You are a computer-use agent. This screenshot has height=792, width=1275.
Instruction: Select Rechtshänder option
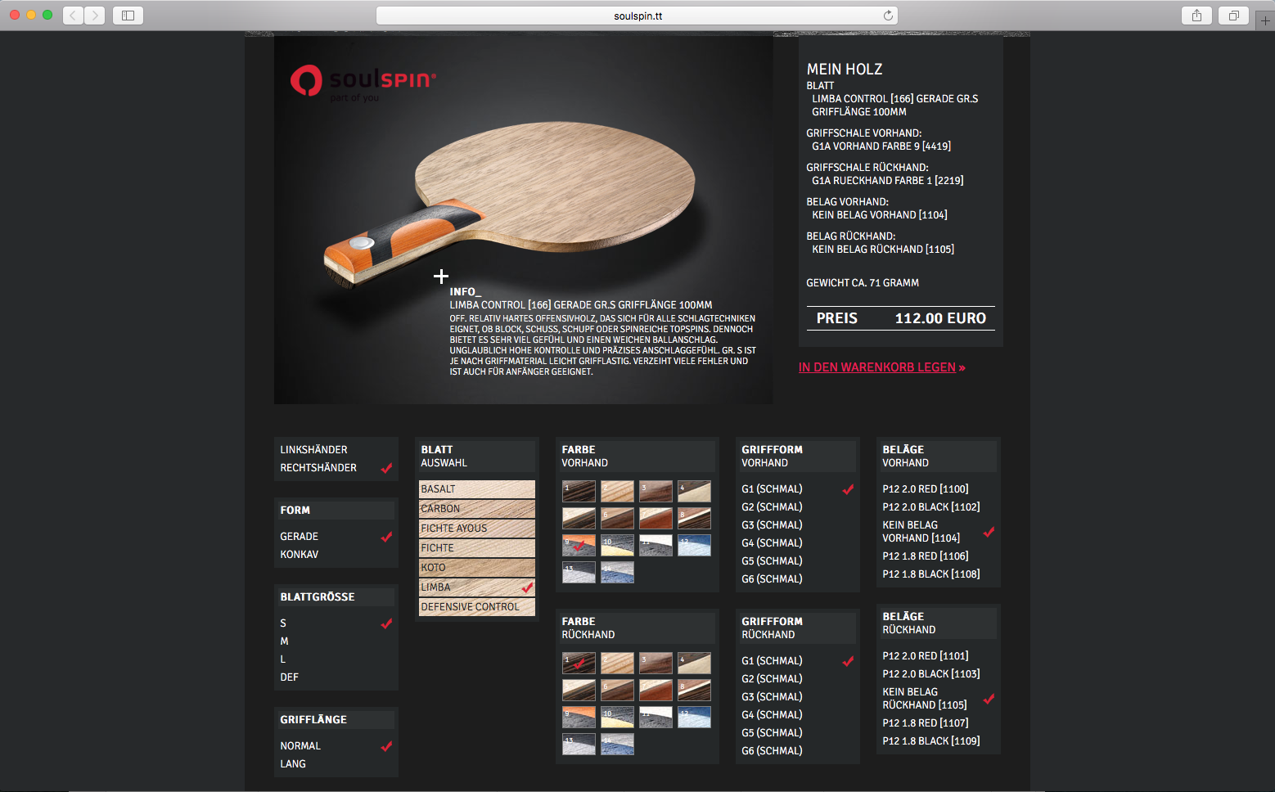(x=318, y=468)
